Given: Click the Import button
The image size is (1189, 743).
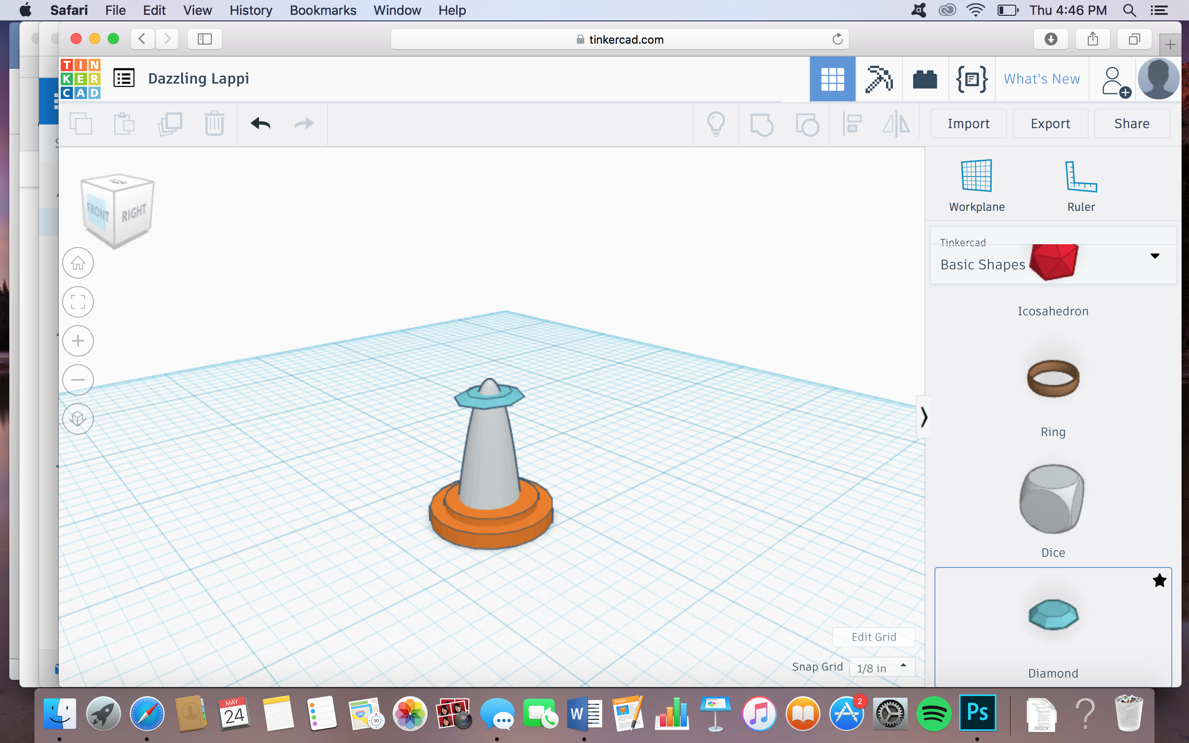Looking at the screenshot, I should (968, 124).
